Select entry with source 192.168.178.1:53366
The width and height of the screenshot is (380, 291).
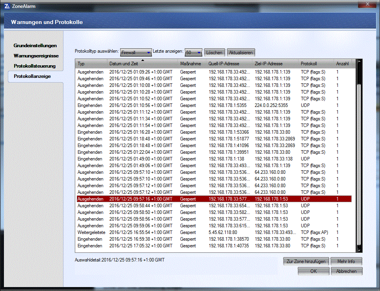click(x=214, y=132)
